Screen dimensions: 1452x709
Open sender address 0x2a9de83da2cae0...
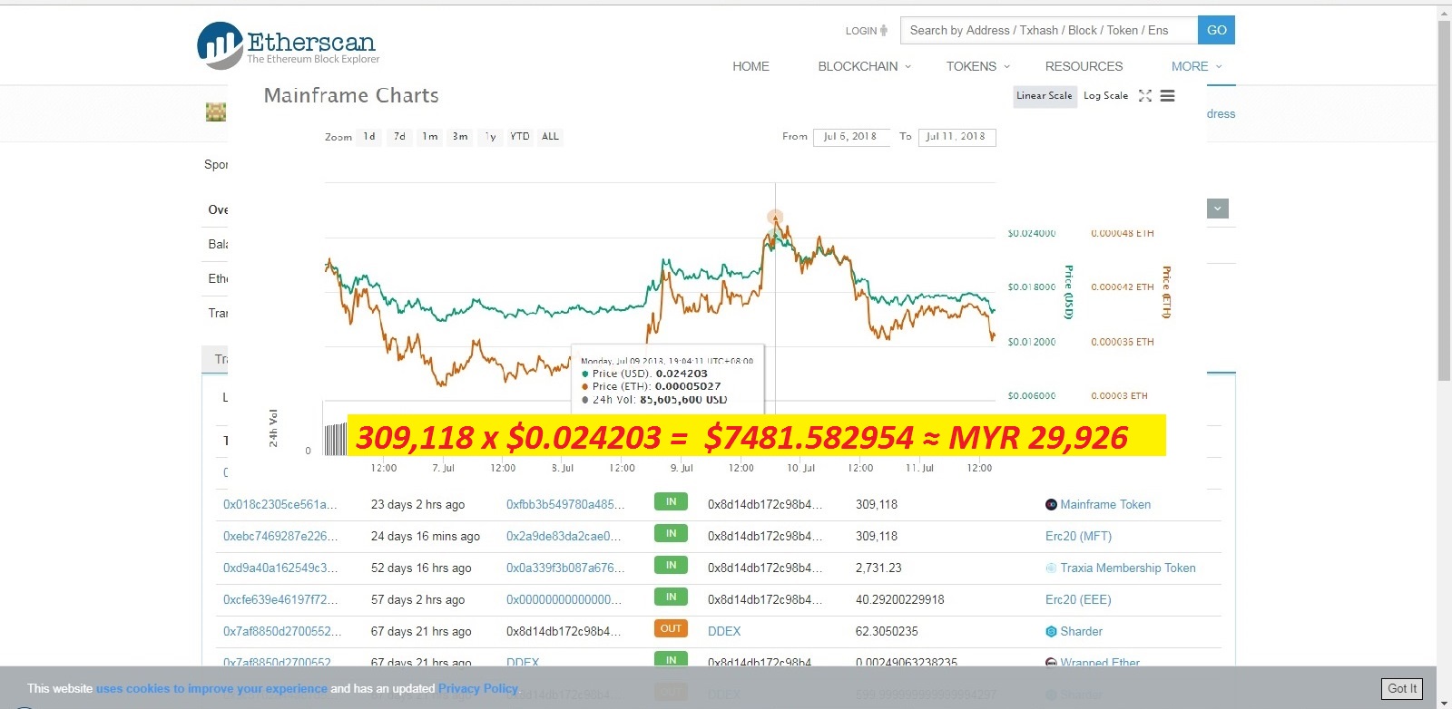coord(564,537)
